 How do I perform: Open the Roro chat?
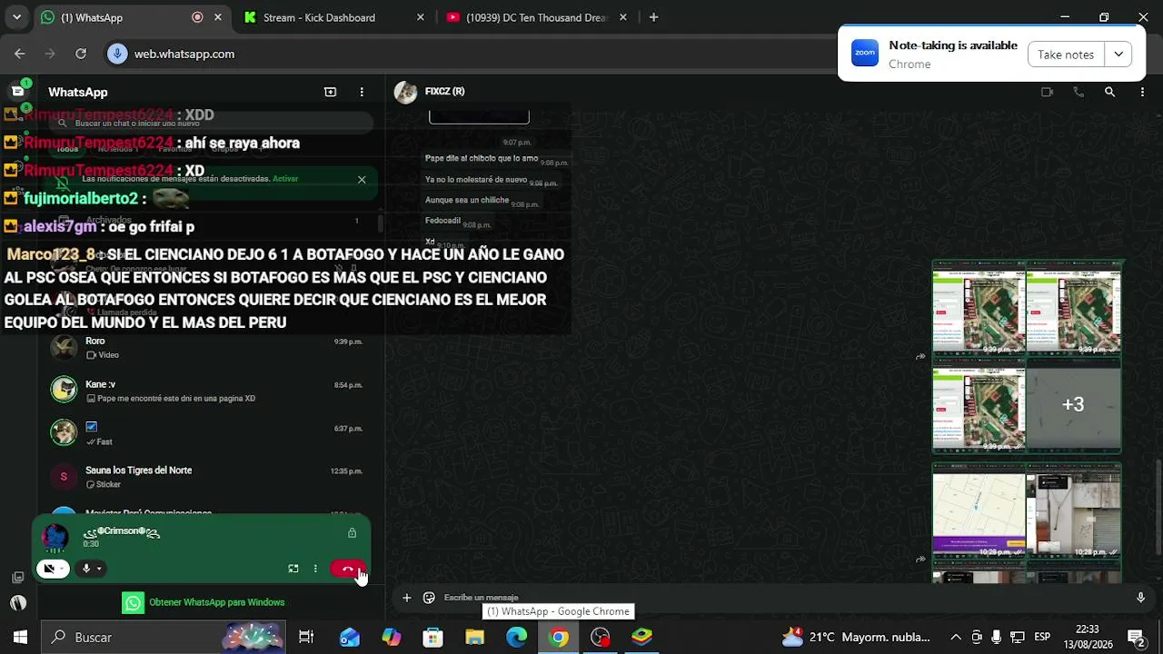[209, 347]
